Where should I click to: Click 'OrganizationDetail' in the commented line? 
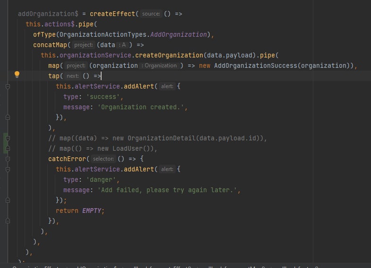pos(161,138)
